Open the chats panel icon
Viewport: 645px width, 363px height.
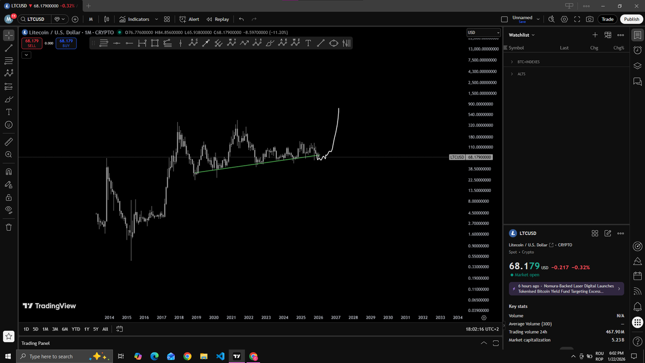click(x=637, y=82)
